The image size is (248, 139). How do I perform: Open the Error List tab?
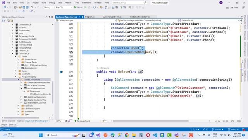[x=13, y=125]
